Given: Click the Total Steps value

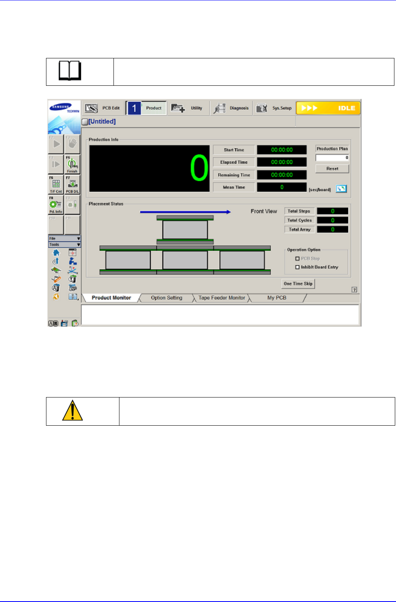Looking at the screenshot, I should [x=333, y=211].
